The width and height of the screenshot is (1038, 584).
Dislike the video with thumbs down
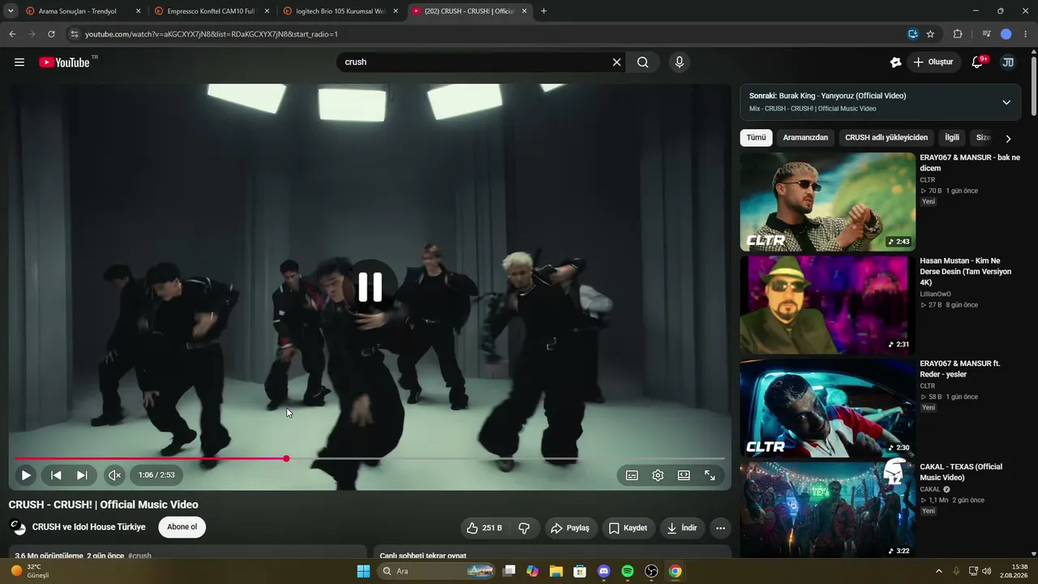(x=524, y=528)
